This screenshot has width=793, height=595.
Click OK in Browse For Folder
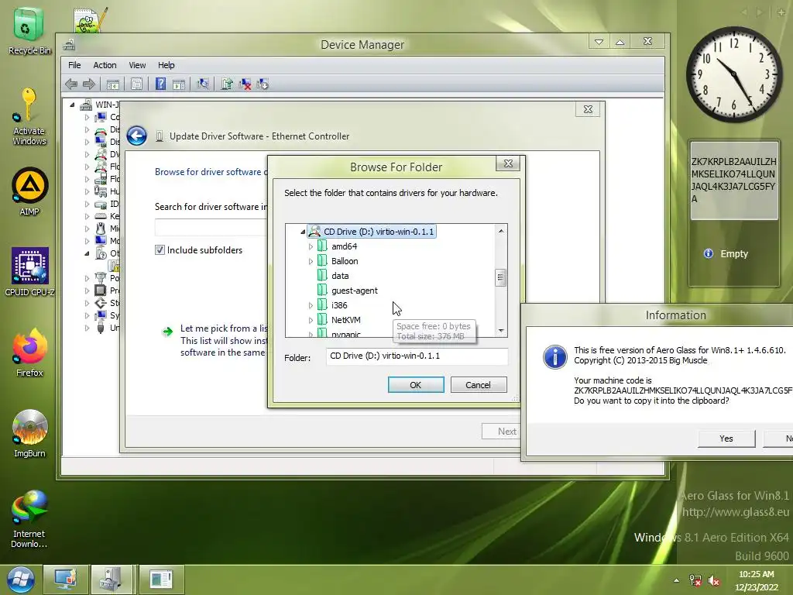(416, 384)
